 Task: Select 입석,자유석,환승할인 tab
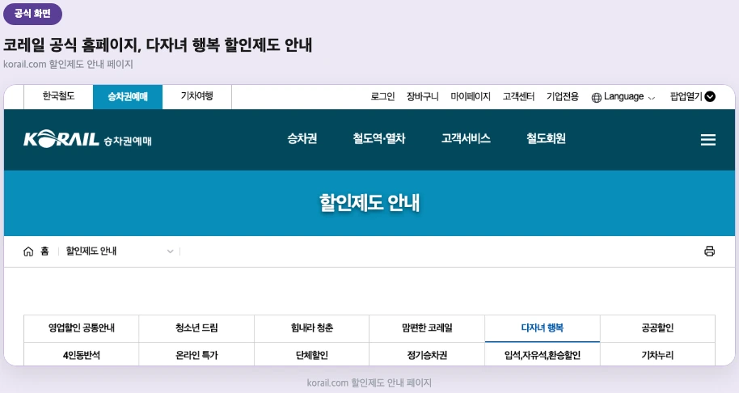pyautogui.click(x=542, y=354)
